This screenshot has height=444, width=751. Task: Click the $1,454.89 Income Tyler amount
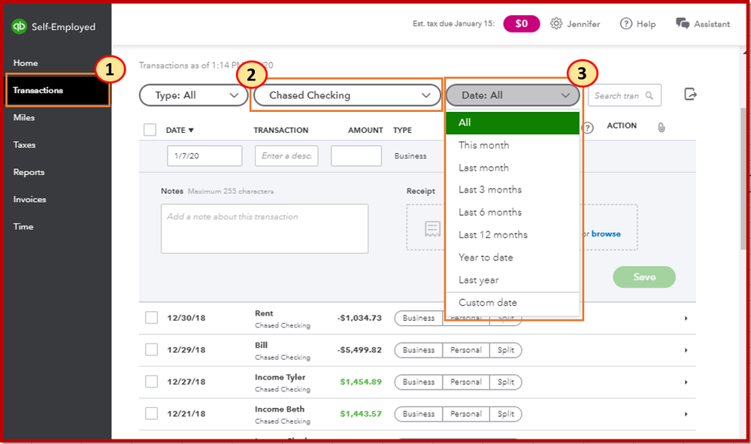pos(361,382)
